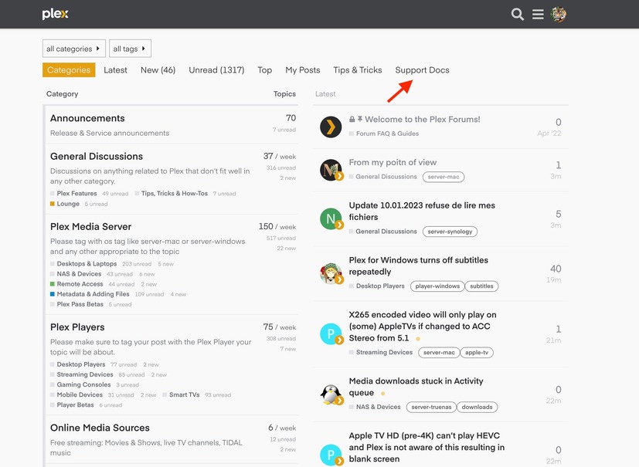Open the Plex Pass Betas subcategory
639x467 pixels.
click(x=80, y=304)
